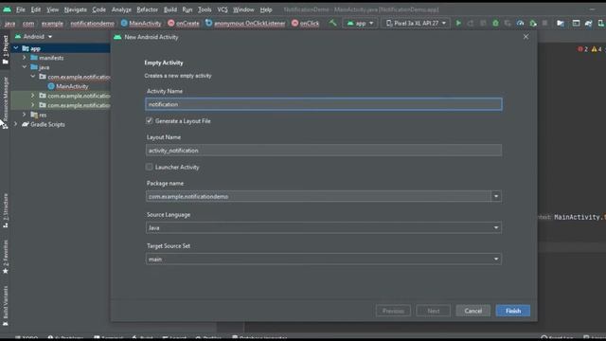This screenshot has height=341, width=606.
Task: Click the Cancel button
Action: click(x=473, y=311)
